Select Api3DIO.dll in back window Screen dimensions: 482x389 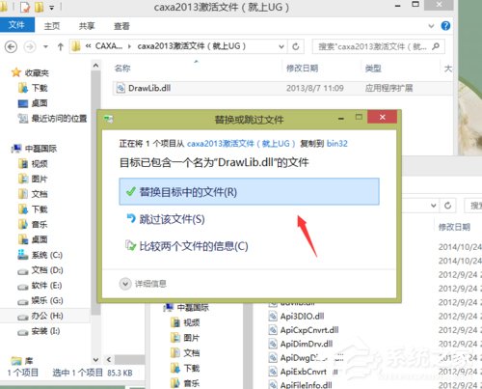click(x=296, y=317)
